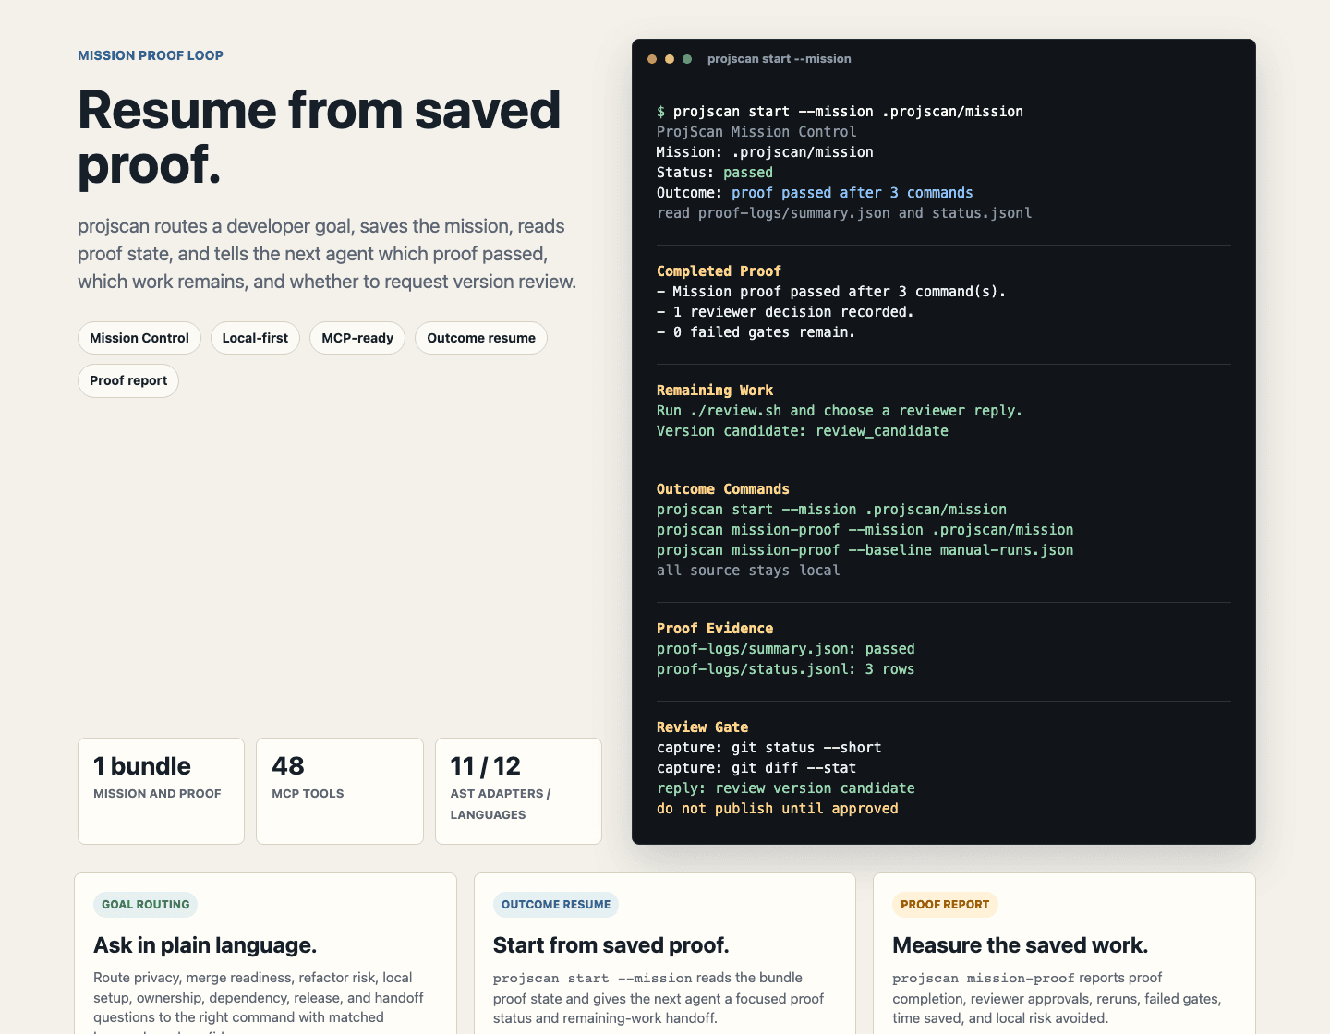Click 'Run ./review.sh and choose a reviewer reply.'
Screen dimensions: 1330x1034
point(840,411)
